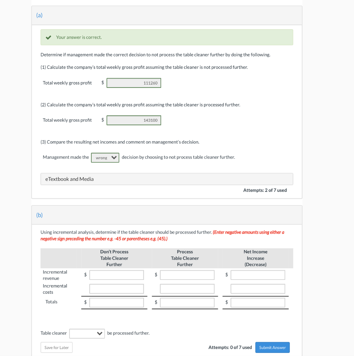
Task: Click 'Attempts: 0 of 7 used' text
Action: coord(230,347)
